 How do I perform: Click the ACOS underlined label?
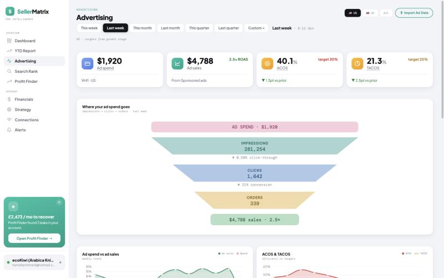(x=282, y=68)
